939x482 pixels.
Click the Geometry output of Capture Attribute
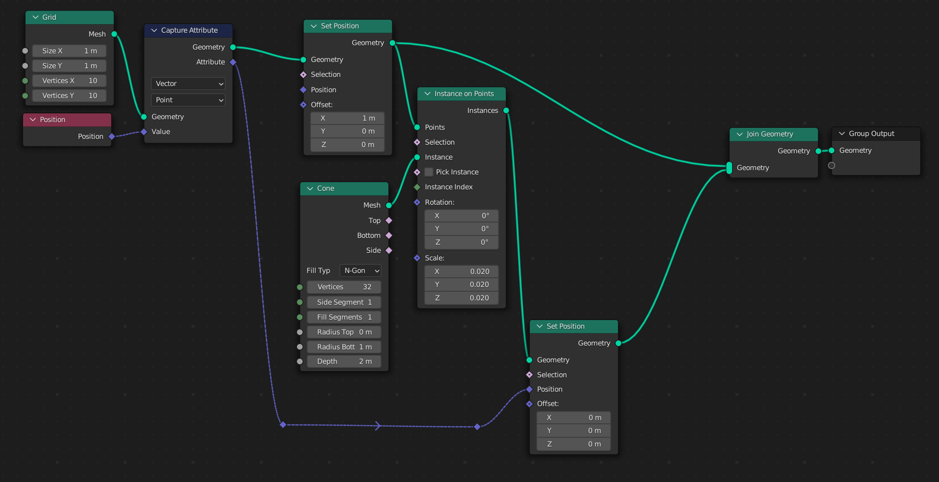tap(233, 47)
